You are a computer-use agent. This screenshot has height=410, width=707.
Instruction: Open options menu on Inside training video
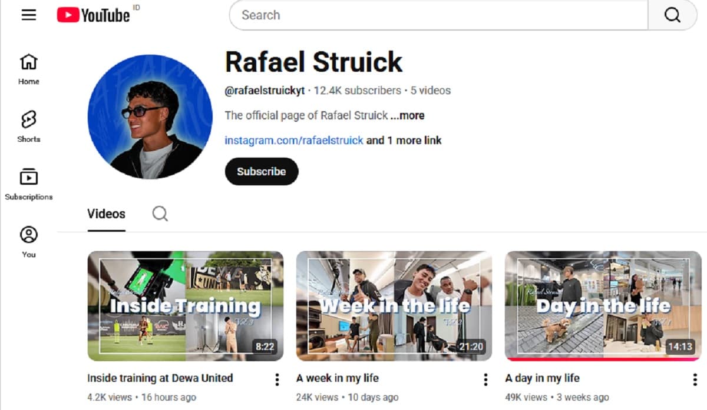(276, 380)
